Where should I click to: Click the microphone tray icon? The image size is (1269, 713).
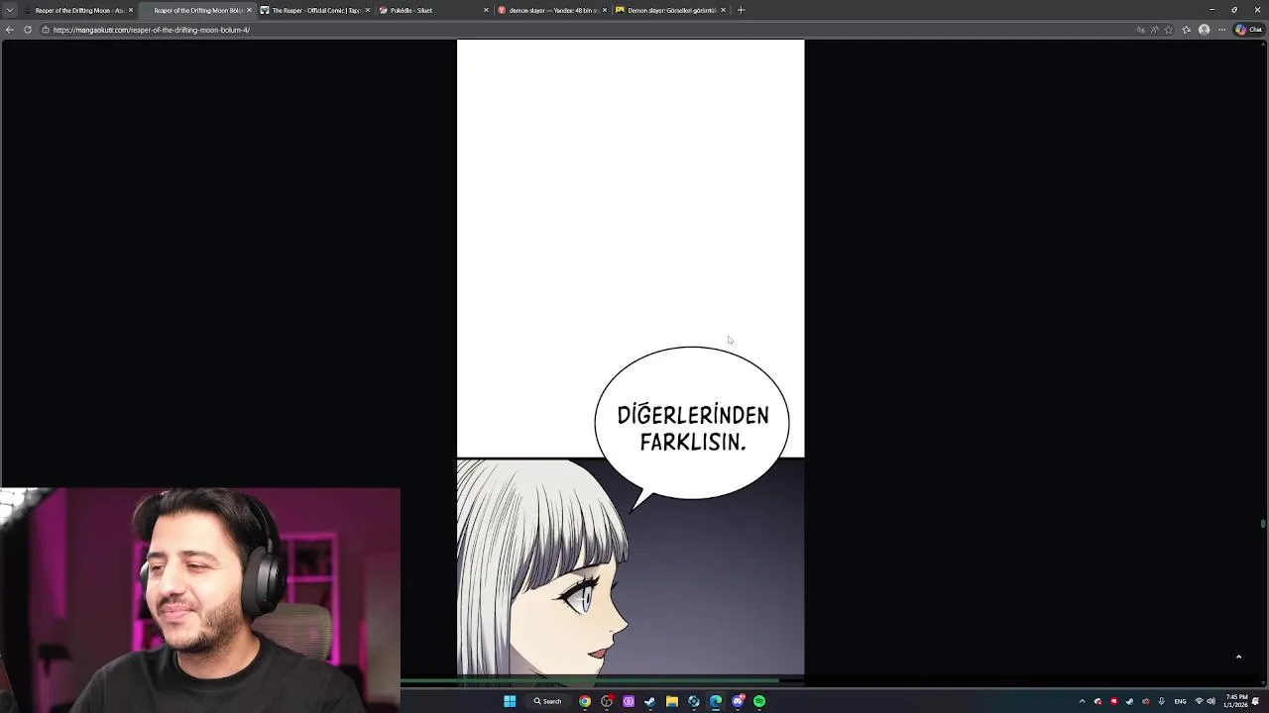(x=1161, y=701)
